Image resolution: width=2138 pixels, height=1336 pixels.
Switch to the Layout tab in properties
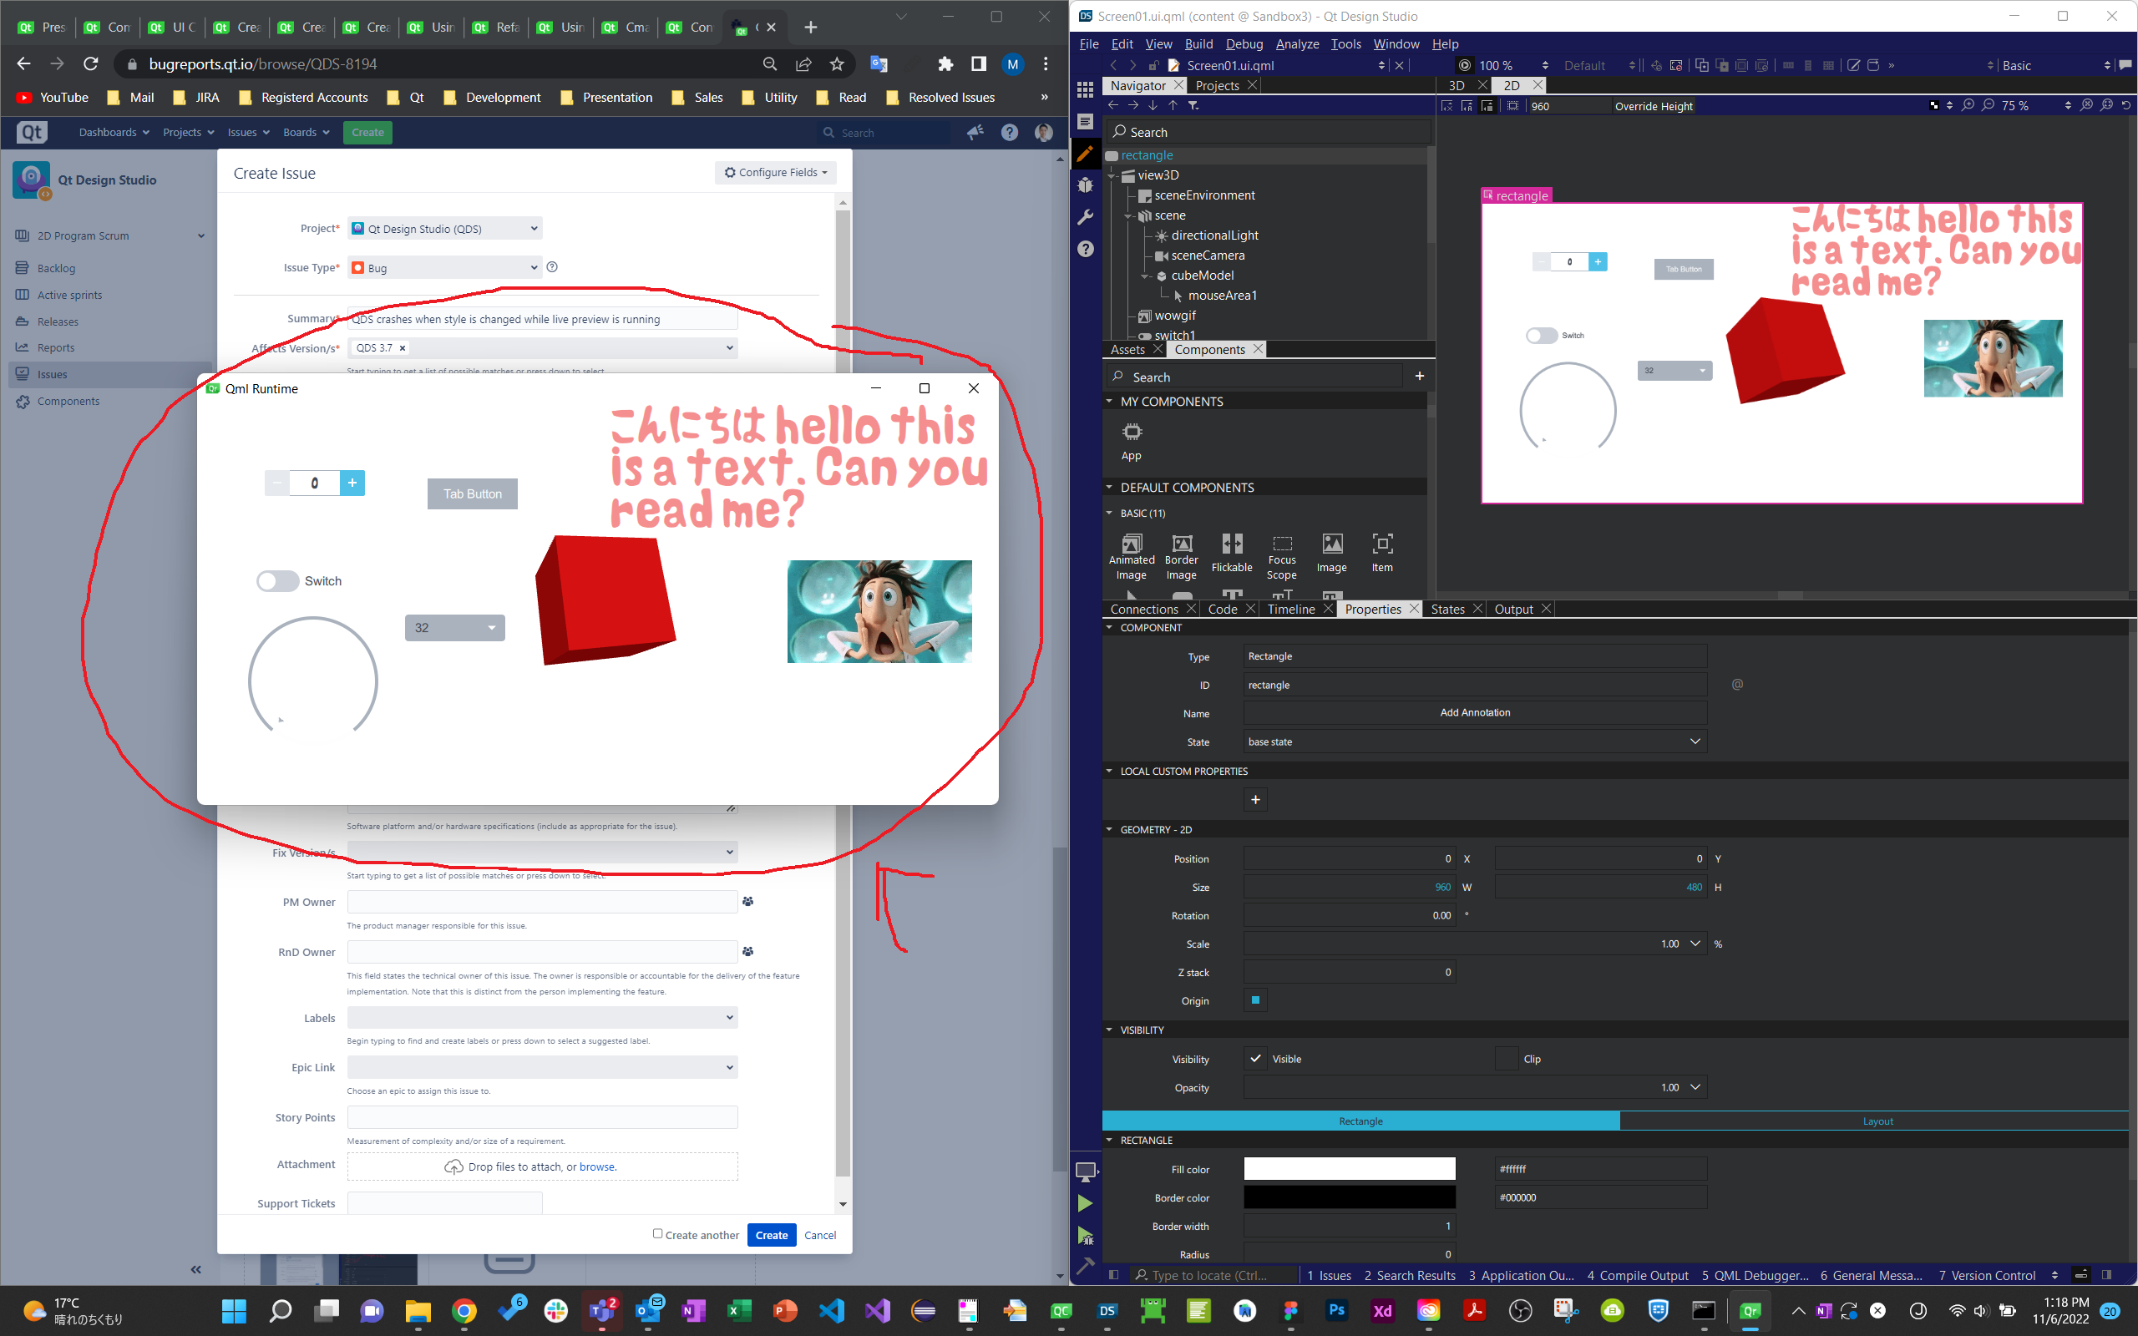pos(1877,1121)
